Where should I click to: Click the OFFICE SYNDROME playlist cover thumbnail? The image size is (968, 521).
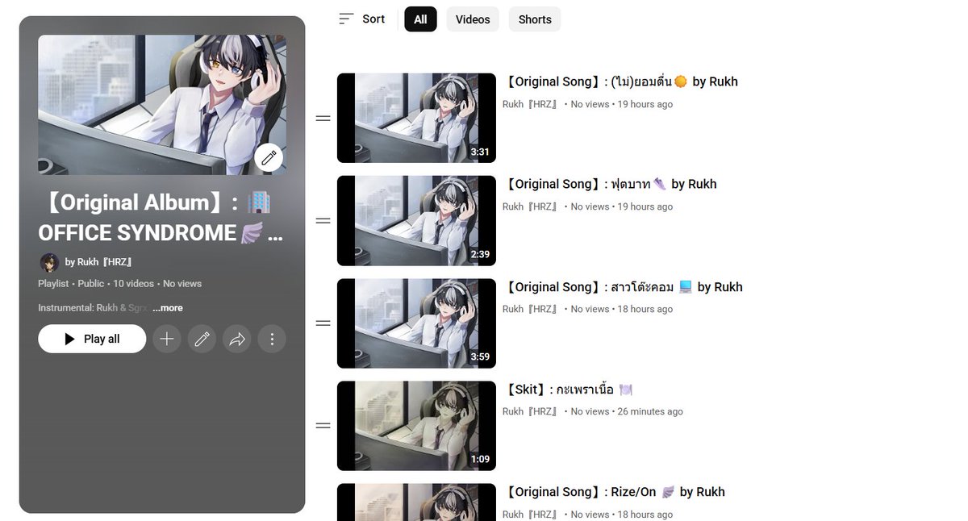point(162,105)
